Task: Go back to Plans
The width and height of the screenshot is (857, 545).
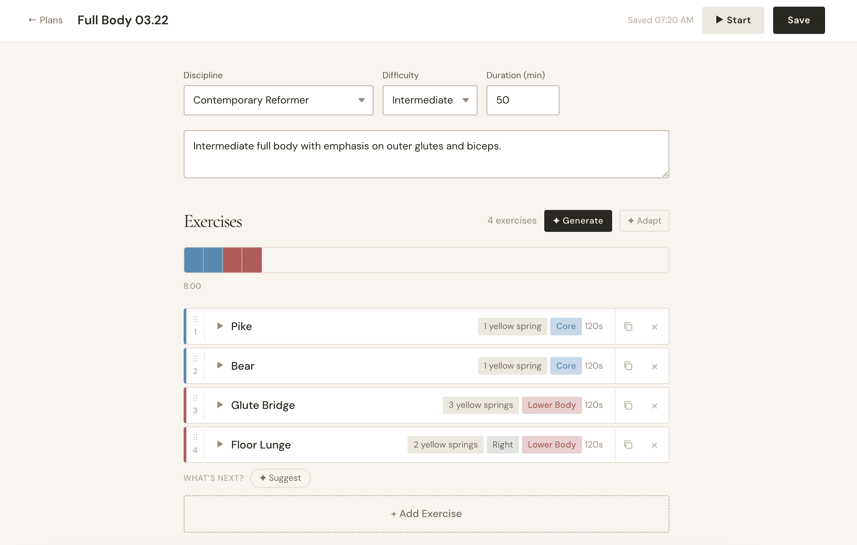Action: [46, 20]
